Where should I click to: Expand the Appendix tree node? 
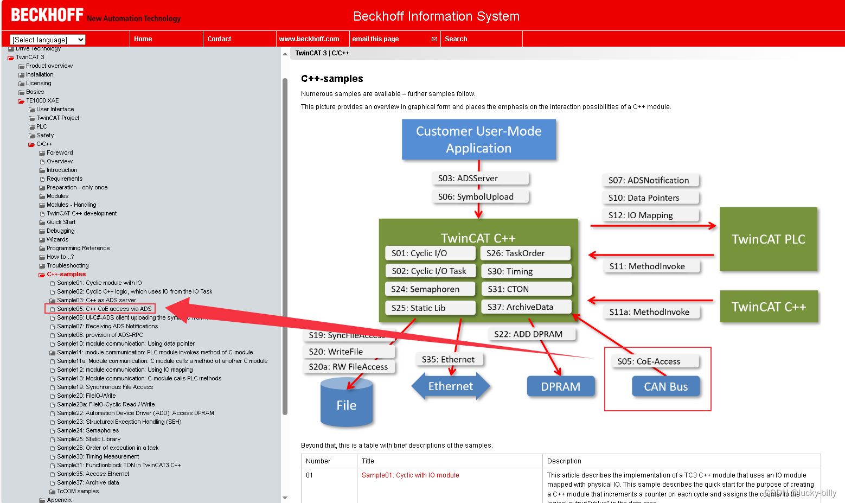pyautogui.click(x=60, y=499)
